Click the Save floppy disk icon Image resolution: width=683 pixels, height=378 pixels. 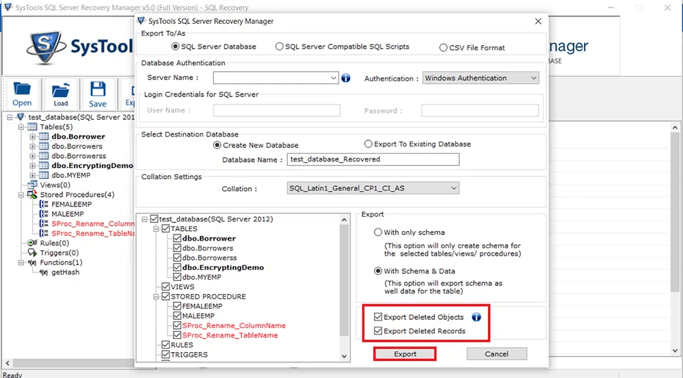pyautogui.click(x=98, y=88)
